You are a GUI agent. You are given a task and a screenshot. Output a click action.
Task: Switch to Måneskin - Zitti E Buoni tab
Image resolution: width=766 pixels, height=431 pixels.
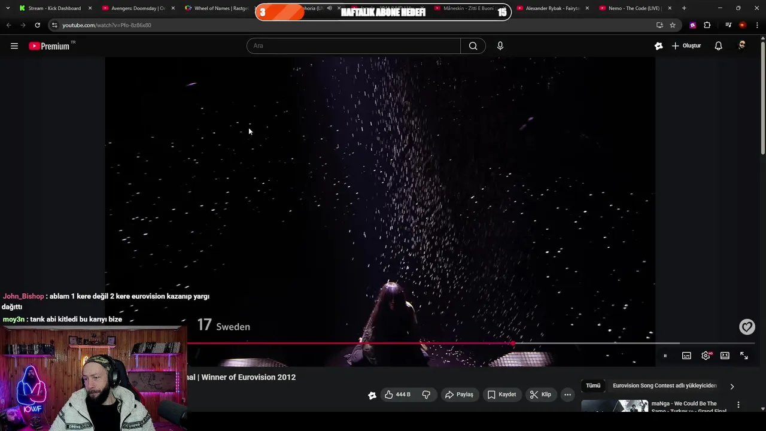pyautogui.click(x=470, y=8)
